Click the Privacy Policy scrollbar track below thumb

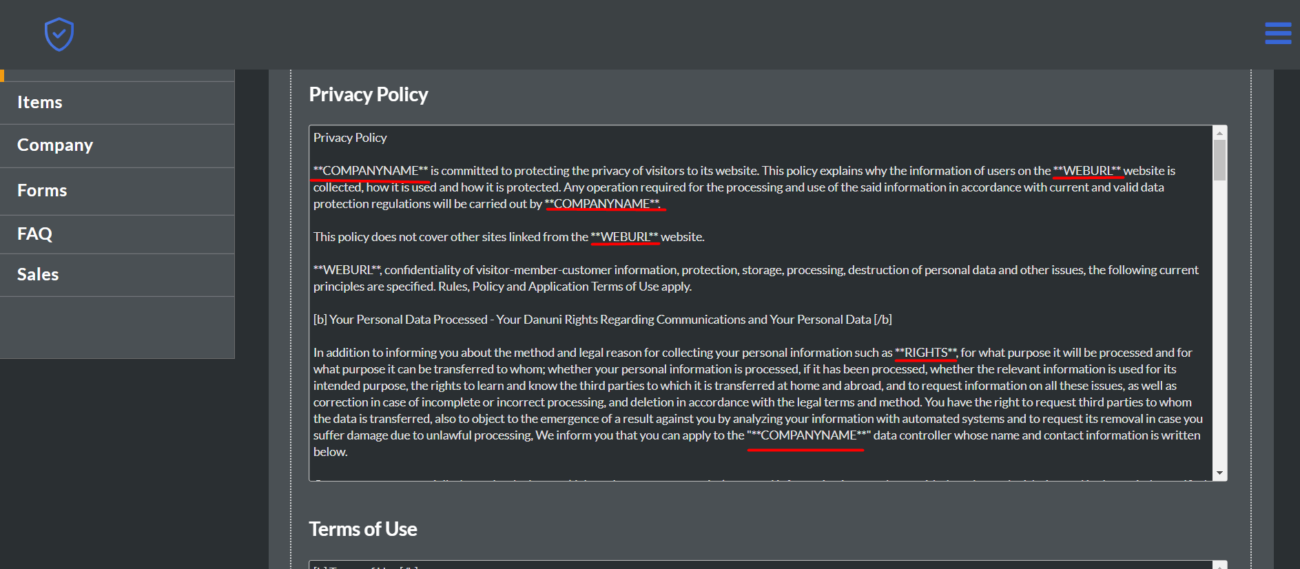click(x=1219, y=324)
